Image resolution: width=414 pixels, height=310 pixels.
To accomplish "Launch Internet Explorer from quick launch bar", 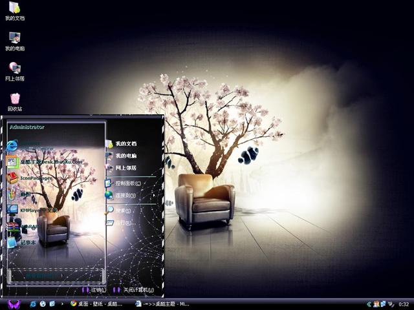I will 33,304.
